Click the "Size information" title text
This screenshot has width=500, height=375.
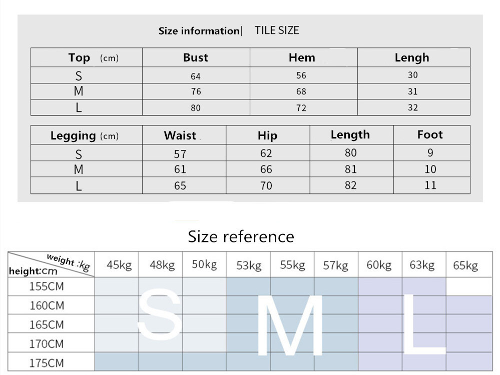click(x=199, y=31)
